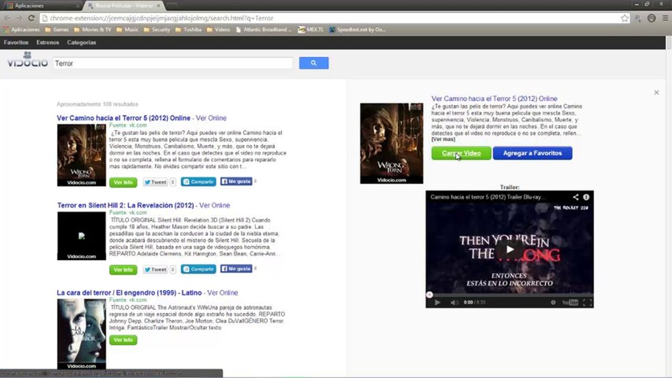The width and height of the screenshot is (672, 378).
Task: Open the Categorías menu item
Action: click(81, 43)
